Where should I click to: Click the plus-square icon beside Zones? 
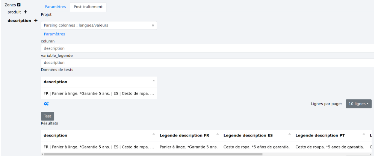(19, 5)
